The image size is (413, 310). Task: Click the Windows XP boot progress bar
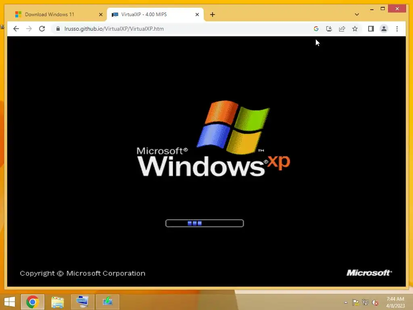click(x=204, y=223)
